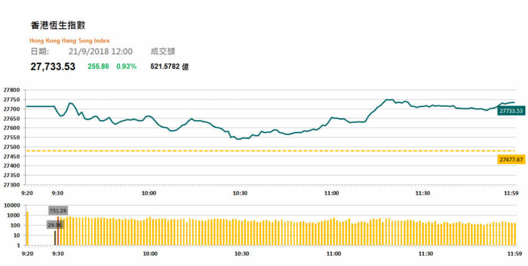Screen dimensions: 528x266
Task: Click the 27350 price axis label
Action: [12, 175]
